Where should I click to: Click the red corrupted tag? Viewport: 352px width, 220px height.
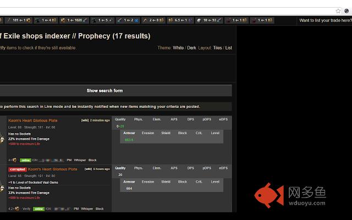click(18, 169)
